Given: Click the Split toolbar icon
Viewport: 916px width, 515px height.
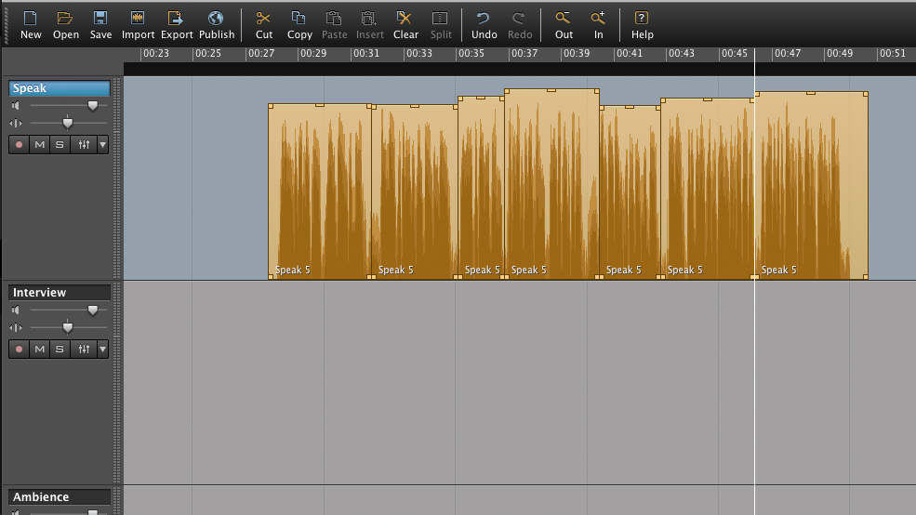Looking at the screenshot, I should coord(440,19).
